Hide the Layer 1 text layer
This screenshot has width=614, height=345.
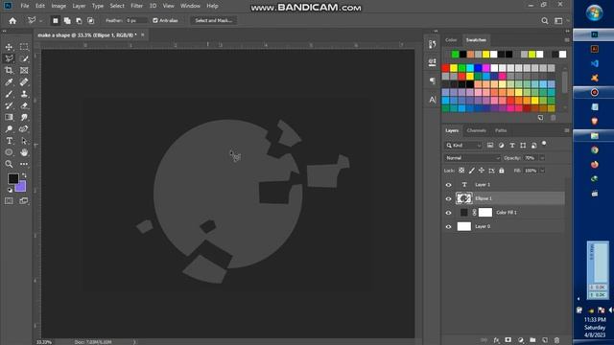coord(448,185)
